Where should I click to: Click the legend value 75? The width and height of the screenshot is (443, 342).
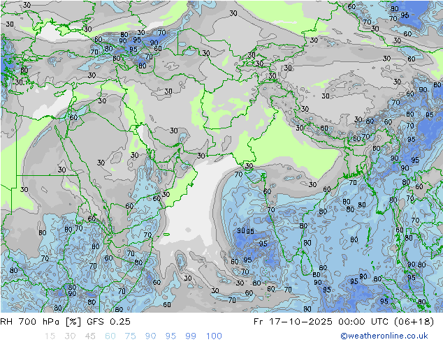point(130,336)
